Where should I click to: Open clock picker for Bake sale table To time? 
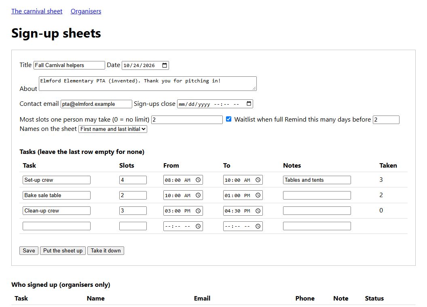(258, 196)
